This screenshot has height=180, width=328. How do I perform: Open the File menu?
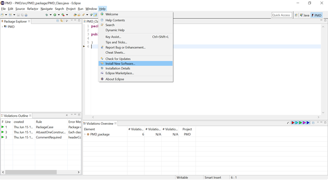point(3,9)
